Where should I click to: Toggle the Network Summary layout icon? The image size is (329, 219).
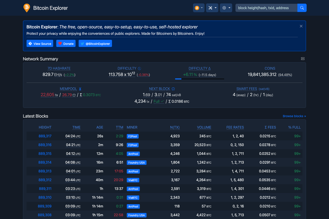303,59
